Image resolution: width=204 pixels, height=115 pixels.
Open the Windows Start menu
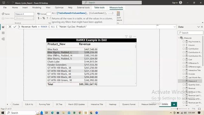pyautogui.click(x=3, y=113)
